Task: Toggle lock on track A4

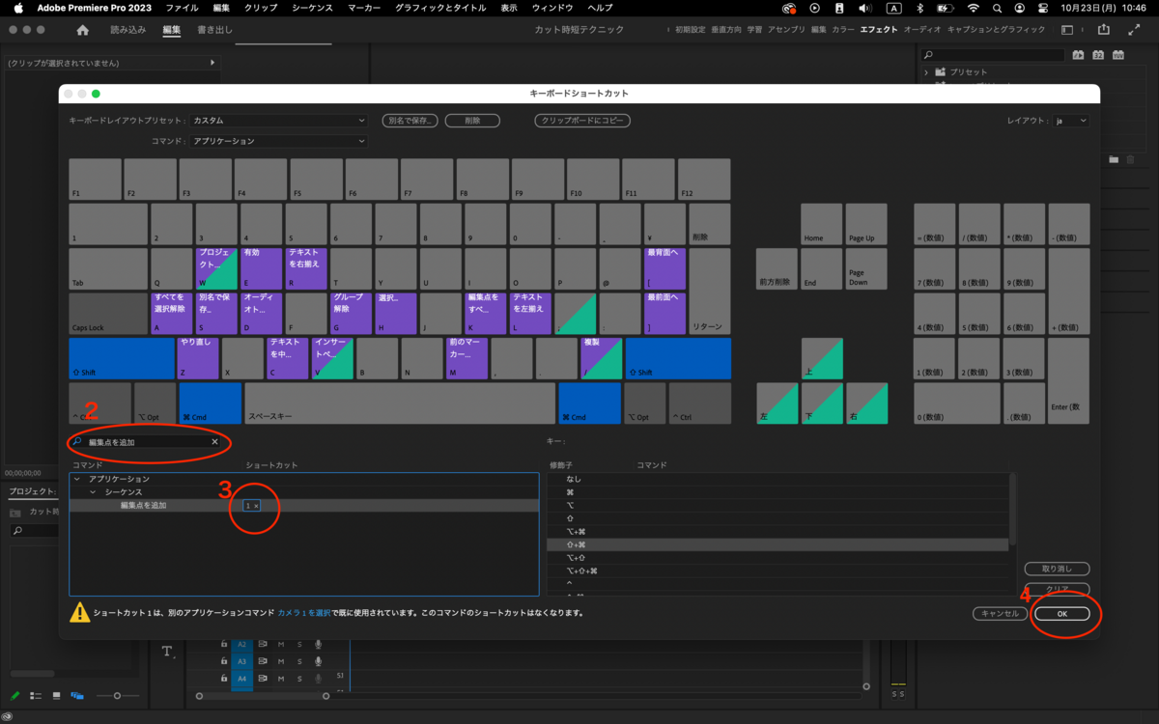Action: click(x=224, y=679)
